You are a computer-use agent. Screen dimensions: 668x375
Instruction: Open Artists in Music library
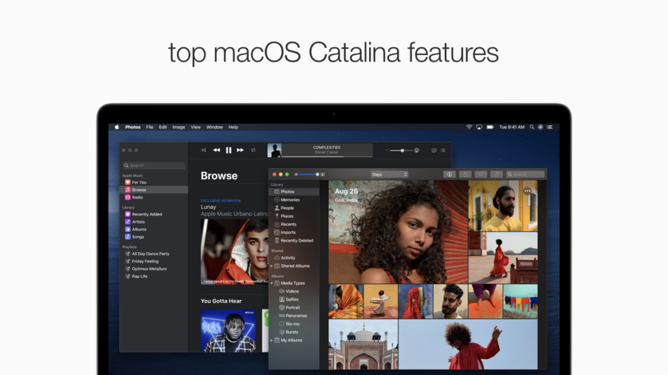154,222
